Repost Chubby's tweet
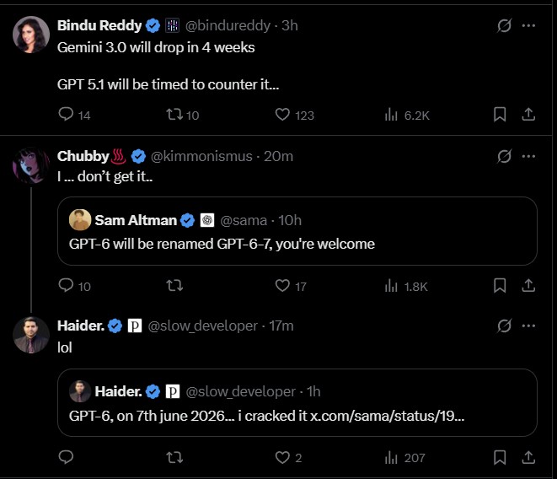This screenshot has height=479, width=557. point(174,286)
